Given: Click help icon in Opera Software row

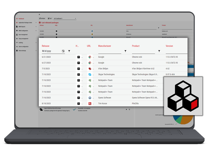Looking at the screenshot, I should pyautogui.click(x=79, y=98).
